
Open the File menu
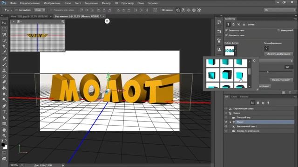13,3
